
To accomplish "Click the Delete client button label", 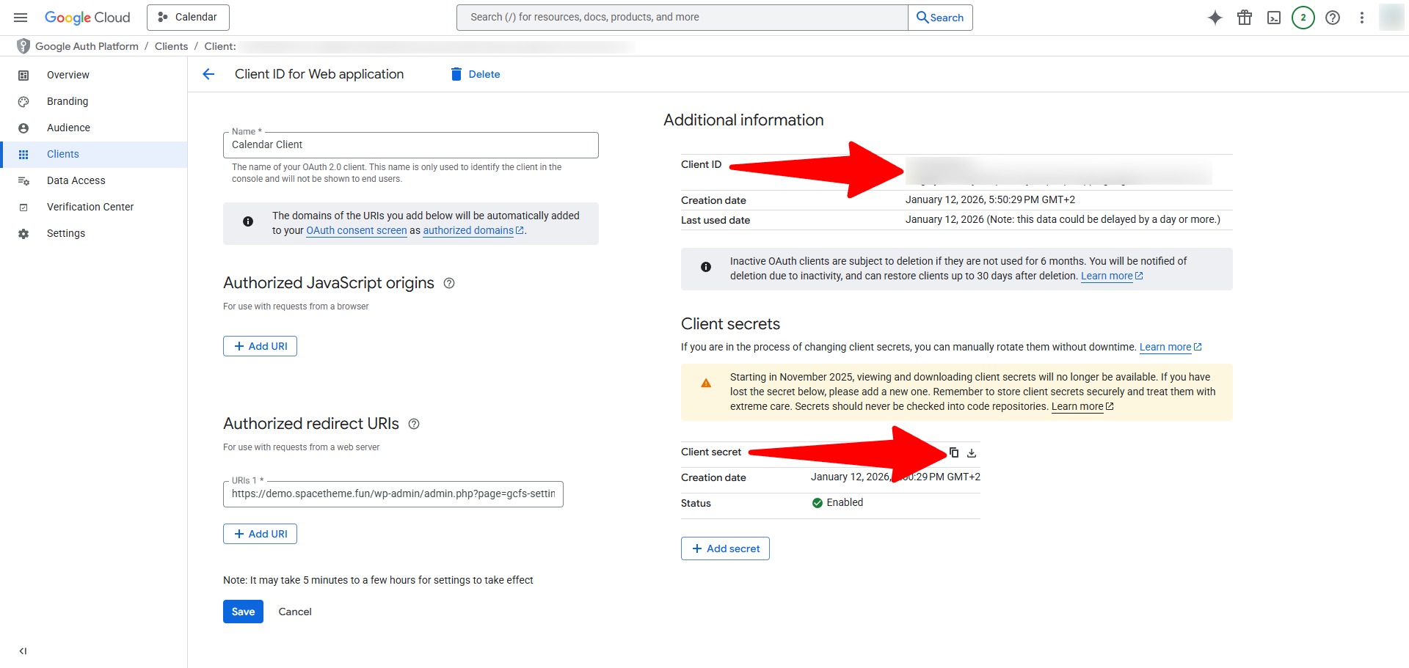I will 484,74.
